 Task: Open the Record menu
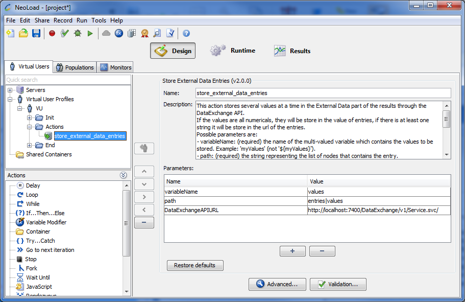tap(63, 20)
